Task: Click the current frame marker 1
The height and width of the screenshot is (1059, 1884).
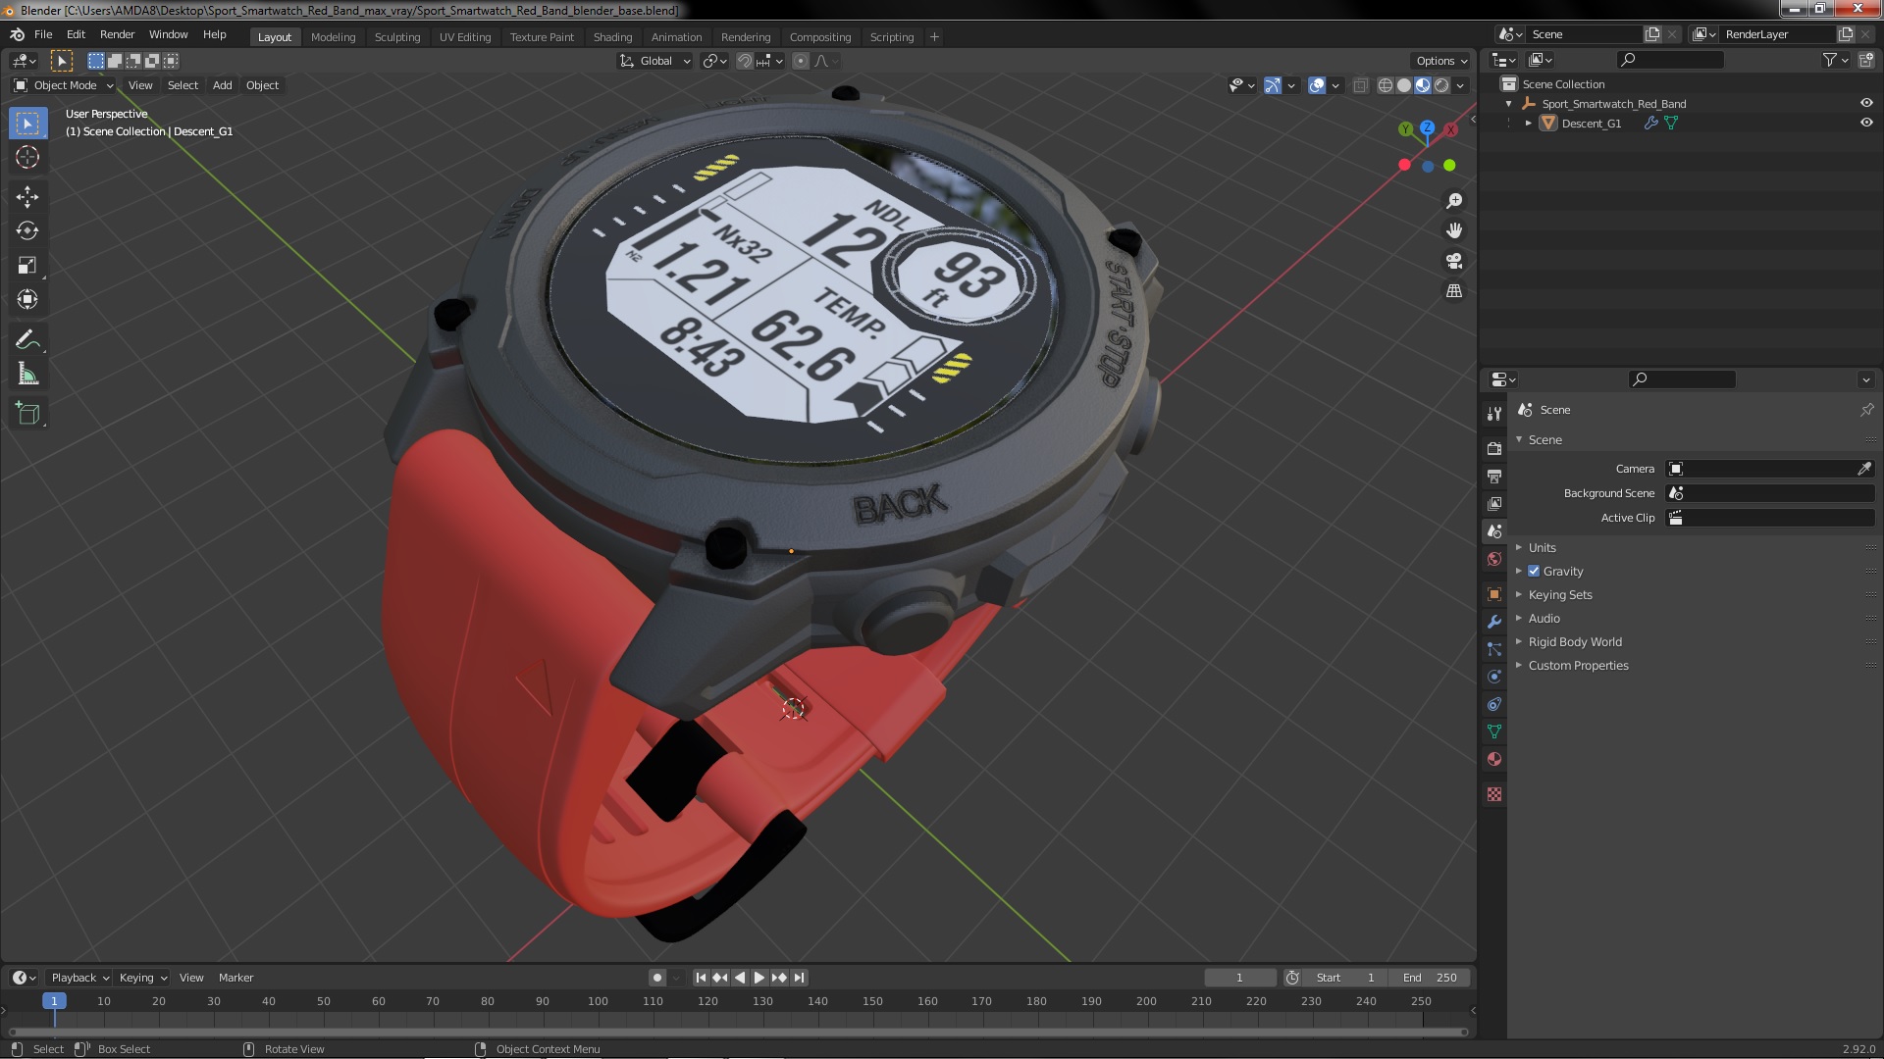Action: pos(54,1001)
